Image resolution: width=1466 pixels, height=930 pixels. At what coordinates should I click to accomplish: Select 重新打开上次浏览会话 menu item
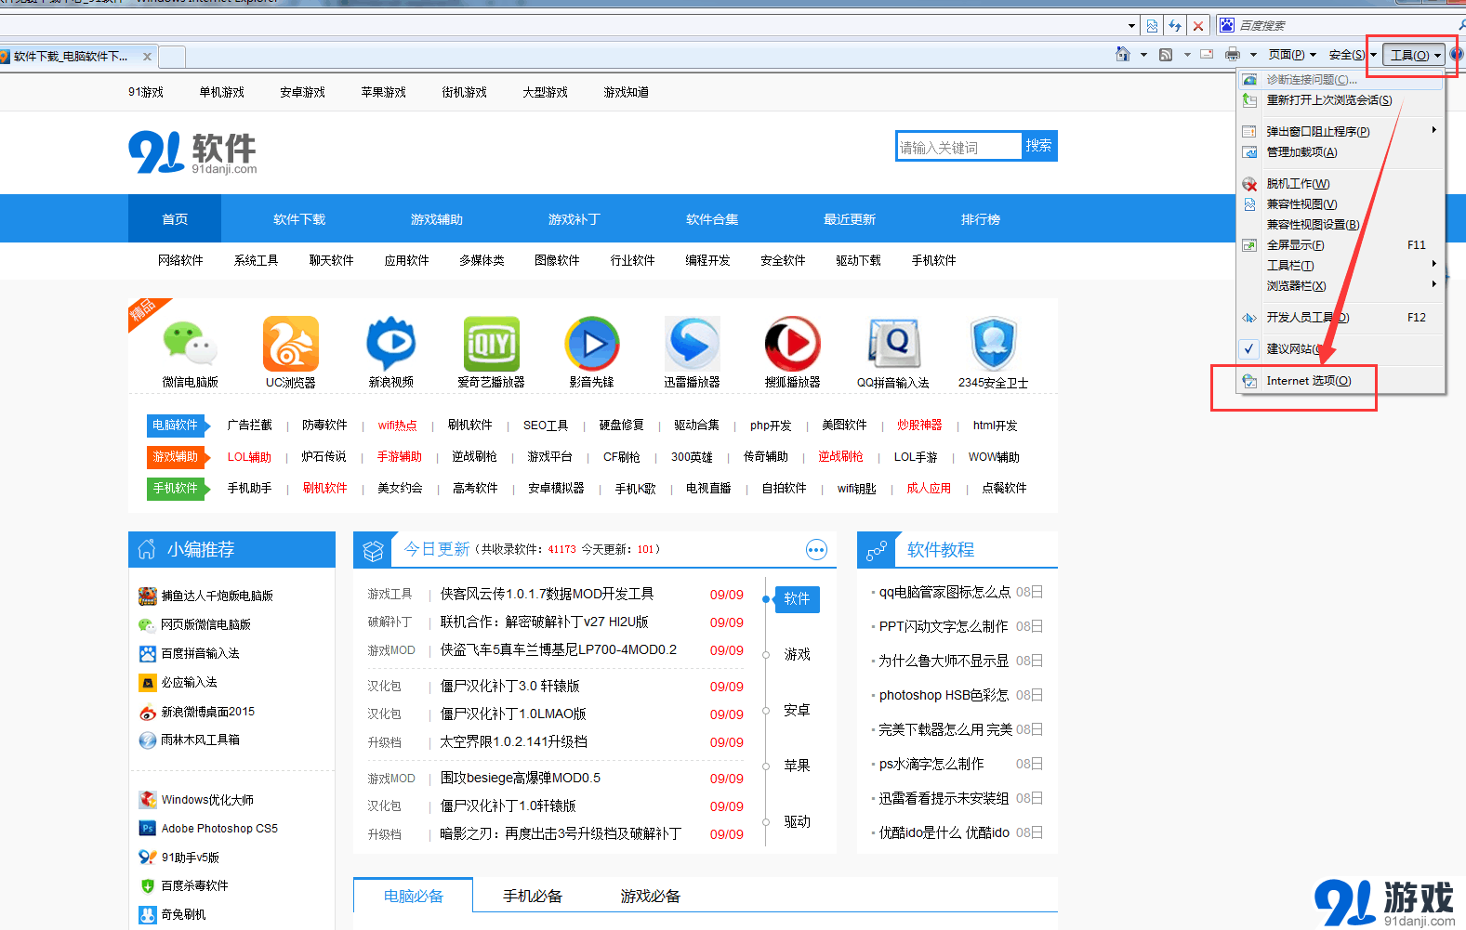pos(1341,100)
